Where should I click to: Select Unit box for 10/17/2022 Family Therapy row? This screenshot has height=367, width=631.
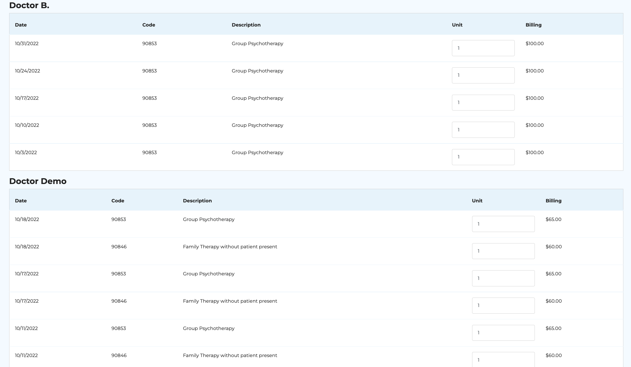(503, 305)
